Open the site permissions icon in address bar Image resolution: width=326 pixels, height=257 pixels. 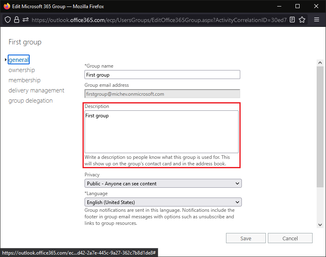click(26, 20)
